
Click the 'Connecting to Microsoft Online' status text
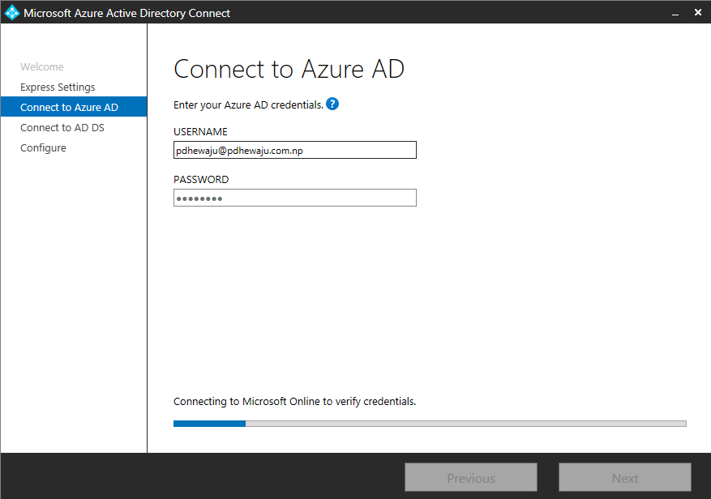coord(295,402)
